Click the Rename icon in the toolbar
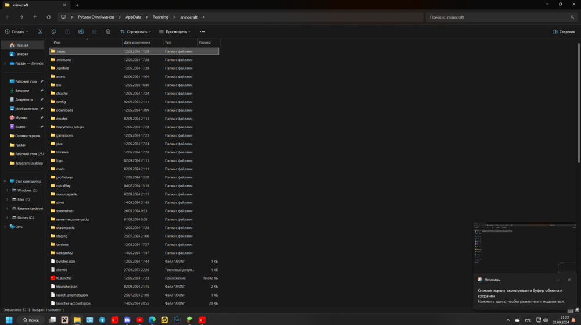The height and width of the screenshot is (325, 581). point(81,32)
